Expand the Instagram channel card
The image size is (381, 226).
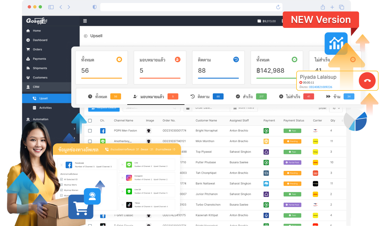pyautogui.click(x=122, y=178)
